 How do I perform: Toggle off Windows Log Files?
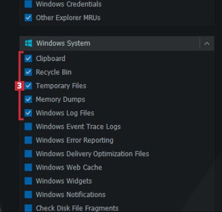[x=28, y=113]
